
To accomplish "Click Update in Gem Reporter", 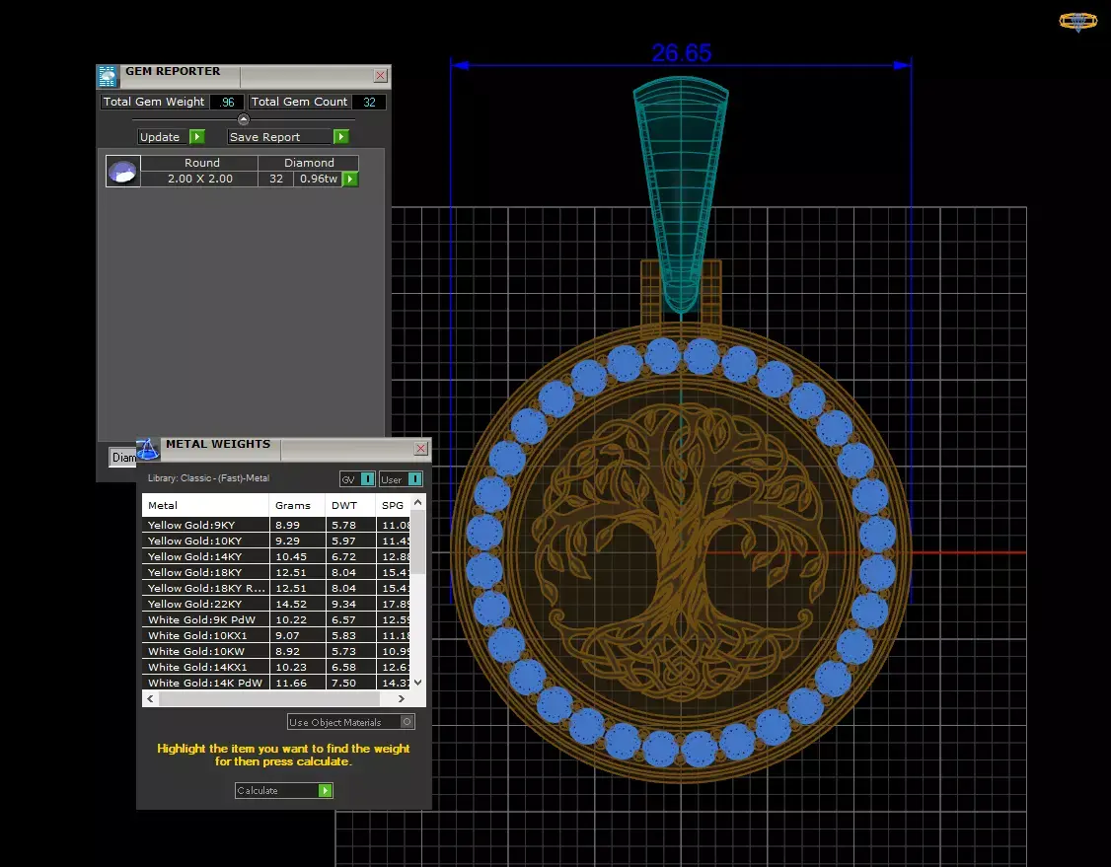I will pyautogui.click(x=171, y=137).
